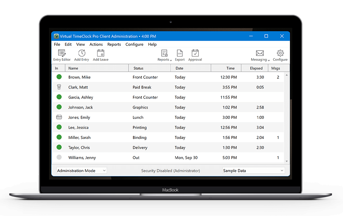Minimize the Virtual TimeClock window
The height and width of the screenshot is (216, 343).
click(x=251, y=36)
